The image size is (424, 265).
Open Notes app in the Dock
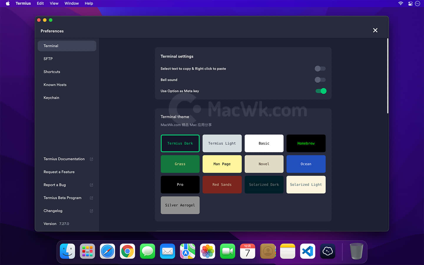click(x=288, y=251)
